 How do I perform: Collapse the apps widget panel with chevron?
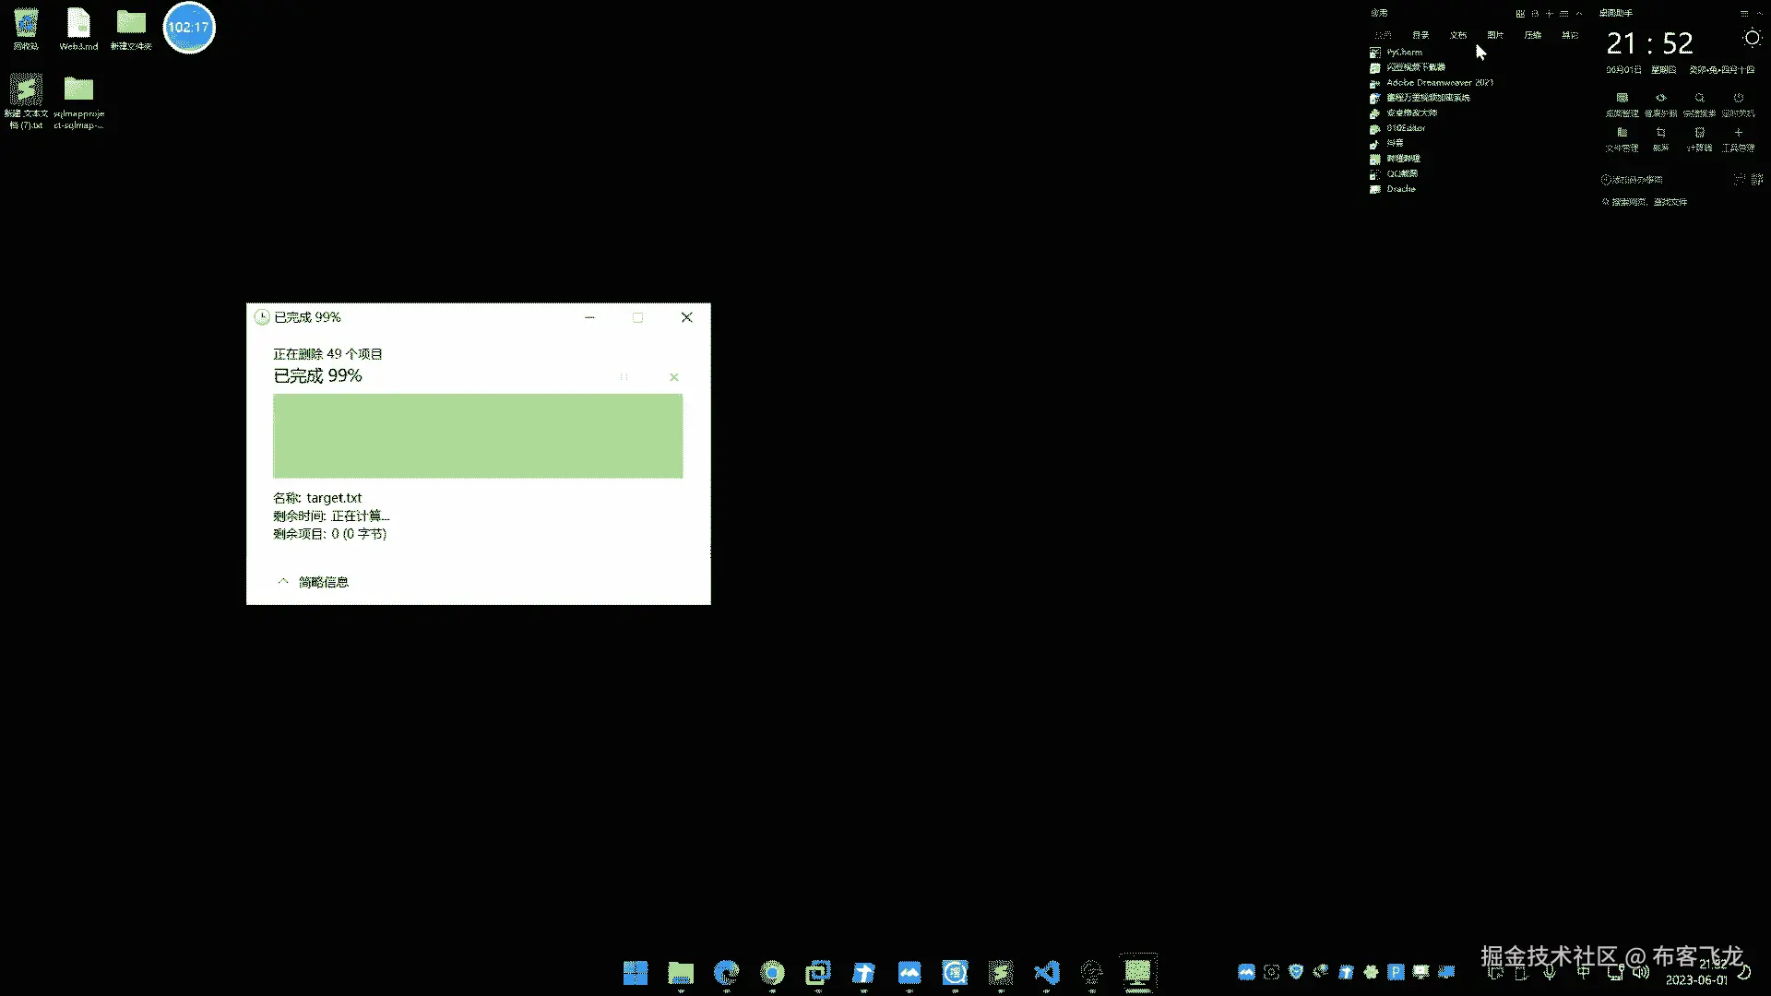pos(1579,14)
